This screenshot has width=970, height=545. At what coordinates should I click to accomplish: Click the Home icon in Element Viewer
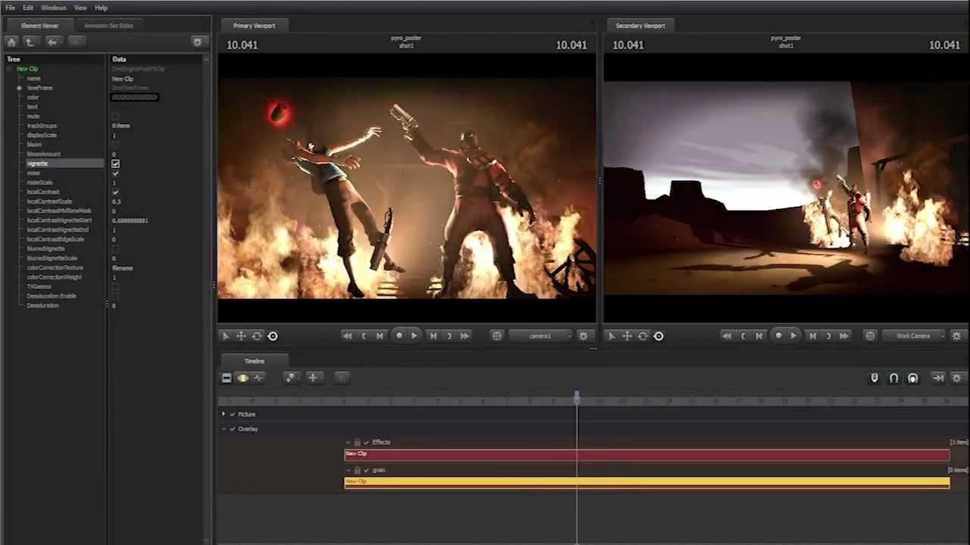tap(11, 42)
